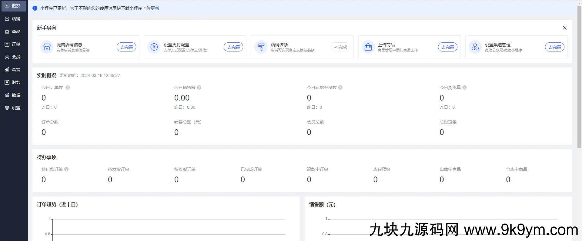Click help icon beside 今日销售额
Screen dimensions: 582x241
pos(199,87)
